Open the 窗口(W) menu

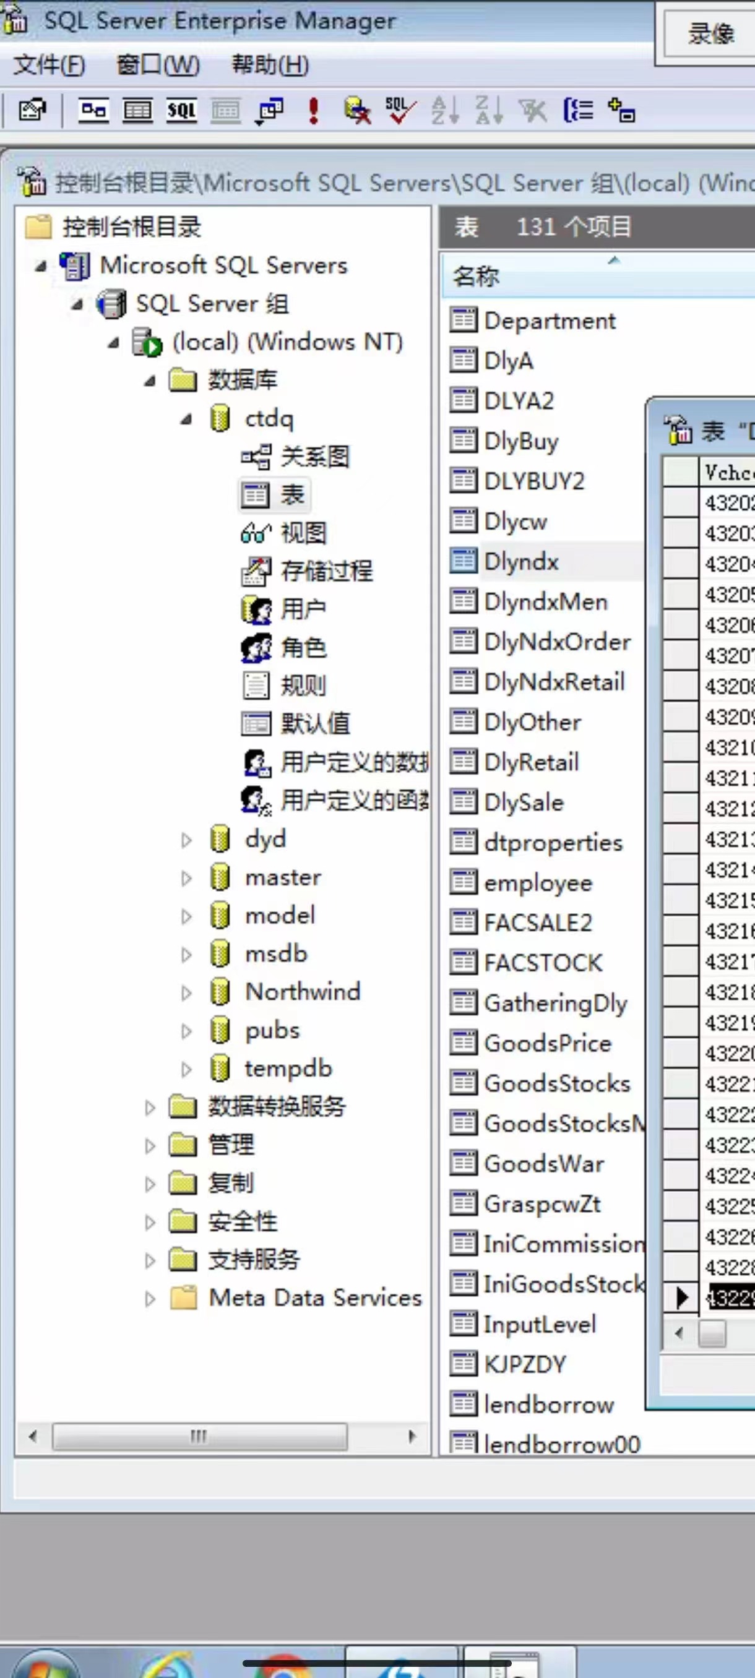point(158,64)
